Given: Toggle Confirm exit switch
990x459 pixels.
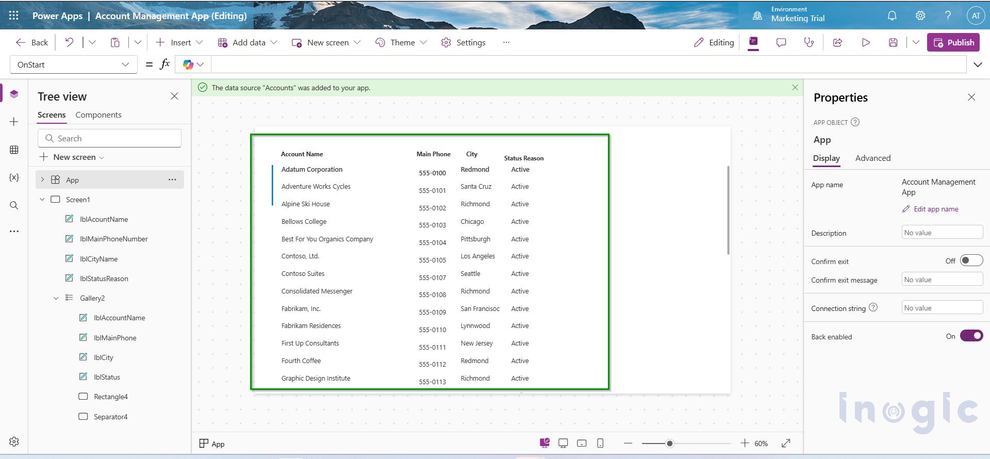Looking at the screenshot, I should pos(971,261).
